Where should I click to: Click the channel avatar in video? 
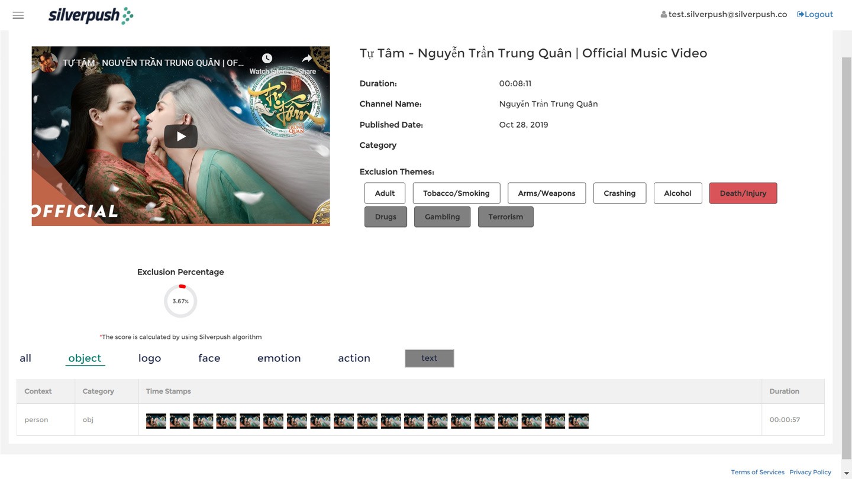click(47, 62)
